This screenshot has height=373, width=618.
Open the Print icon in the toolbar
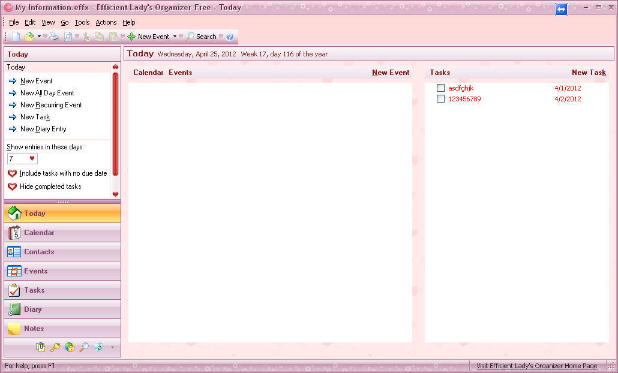[53, 36]
